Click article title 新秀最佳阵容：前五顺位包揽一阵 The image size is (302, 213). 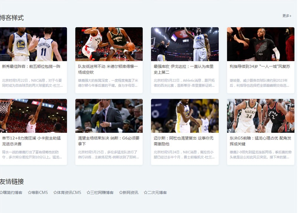[31, 66]
